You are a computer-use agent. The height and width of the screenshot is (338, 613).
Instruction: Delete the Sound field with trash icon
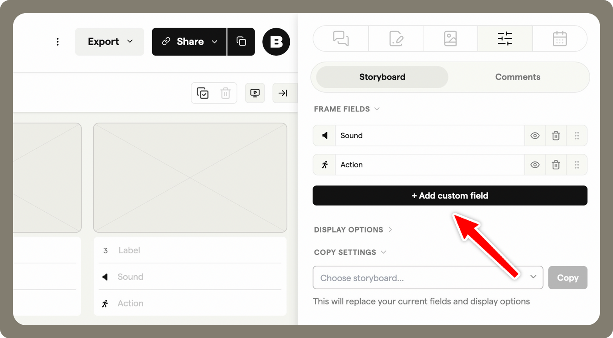coord(556,136)
